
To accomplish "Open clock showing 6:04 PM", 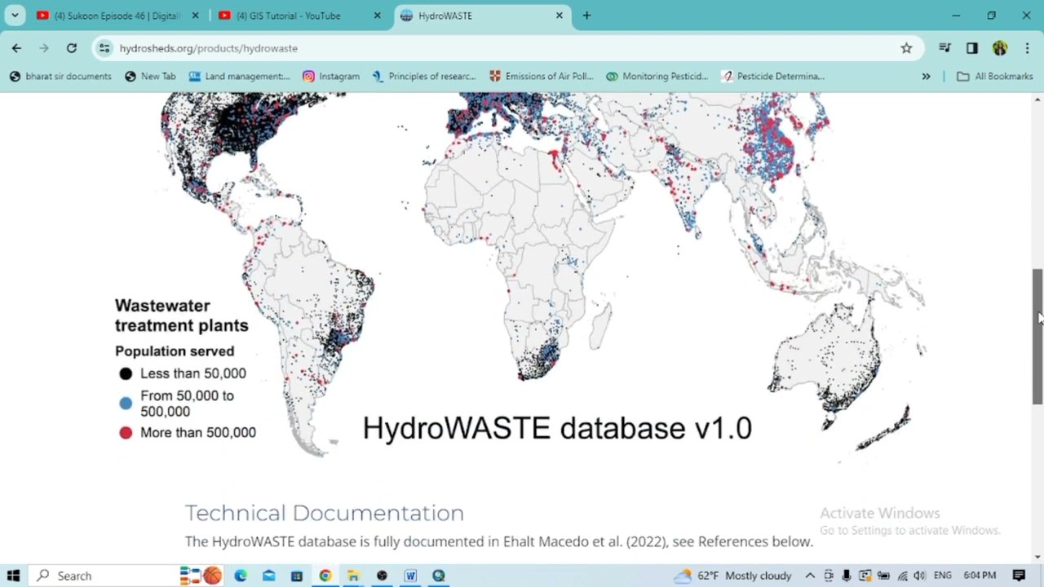I will 980,576.
